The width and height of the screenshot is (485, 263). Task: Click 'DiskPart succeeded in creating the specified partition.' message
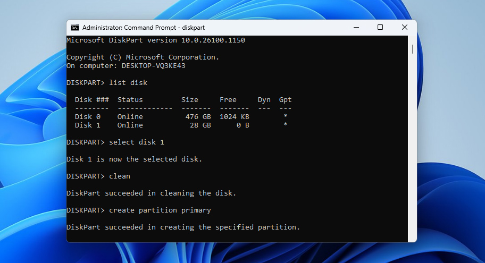pyautogui.click(x=183, y=227)
